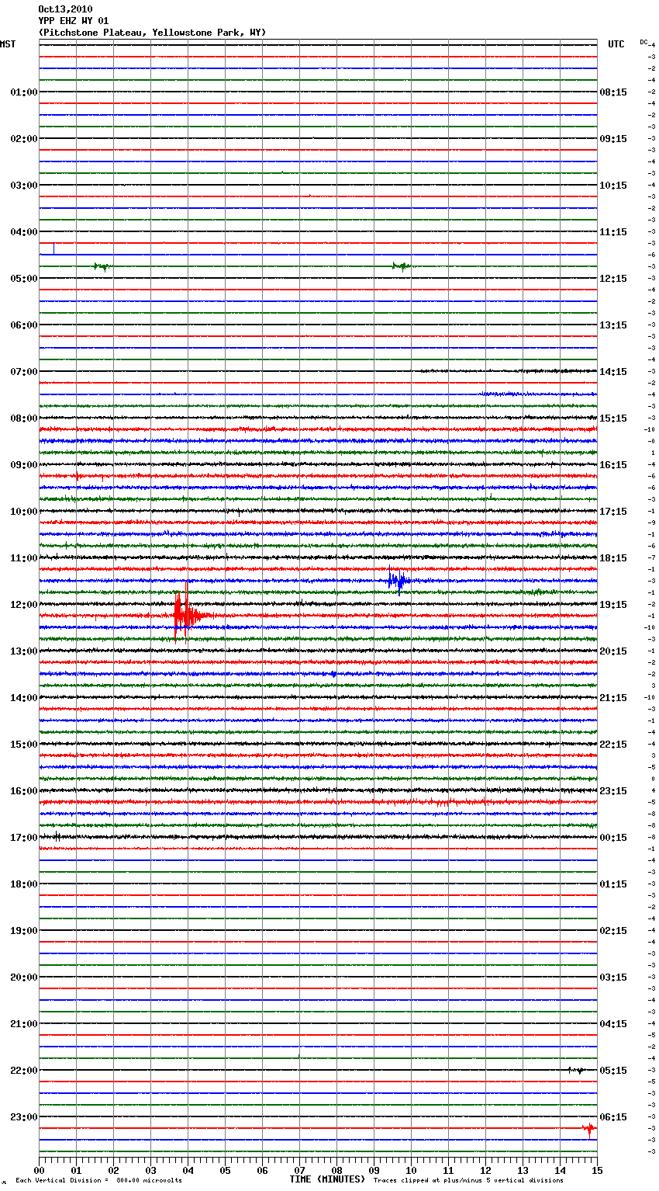Click the 19:15 UTC time label
Image resolution: width=659 pixels, height=1191 pixels.
(x=613, y=605)
